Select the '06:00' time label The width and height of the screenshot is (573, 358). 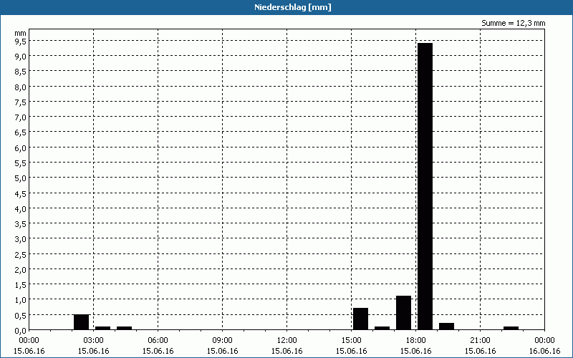click(x=158, y=341)
